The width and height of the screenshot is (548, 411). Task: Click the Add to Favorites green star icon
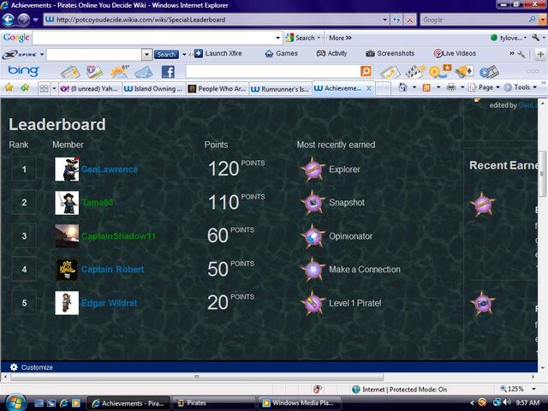25,87
